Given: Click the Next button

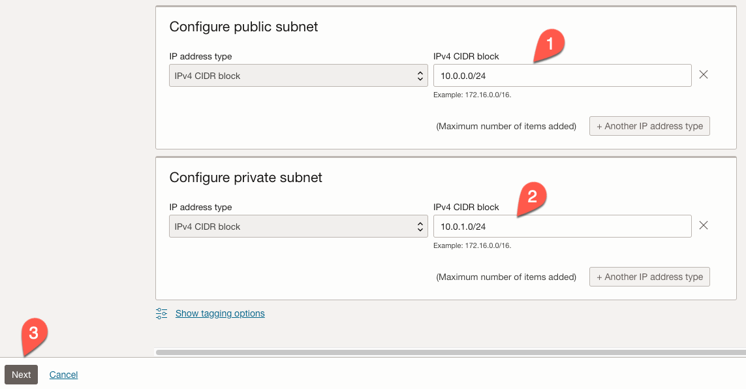Looking at the screenshot, I should click(22, 375).
